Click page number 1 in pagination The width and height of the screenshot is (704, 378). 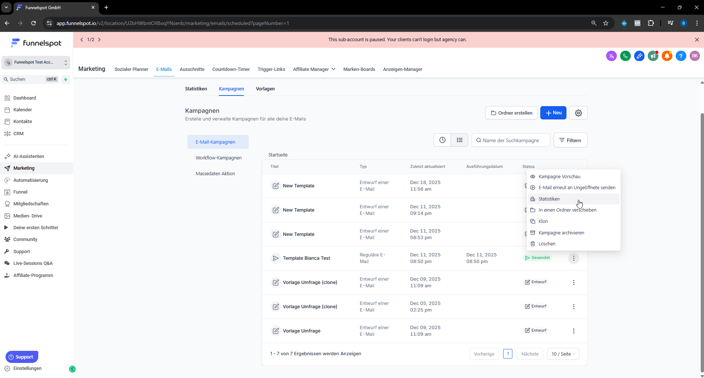[x=508, y=354]
